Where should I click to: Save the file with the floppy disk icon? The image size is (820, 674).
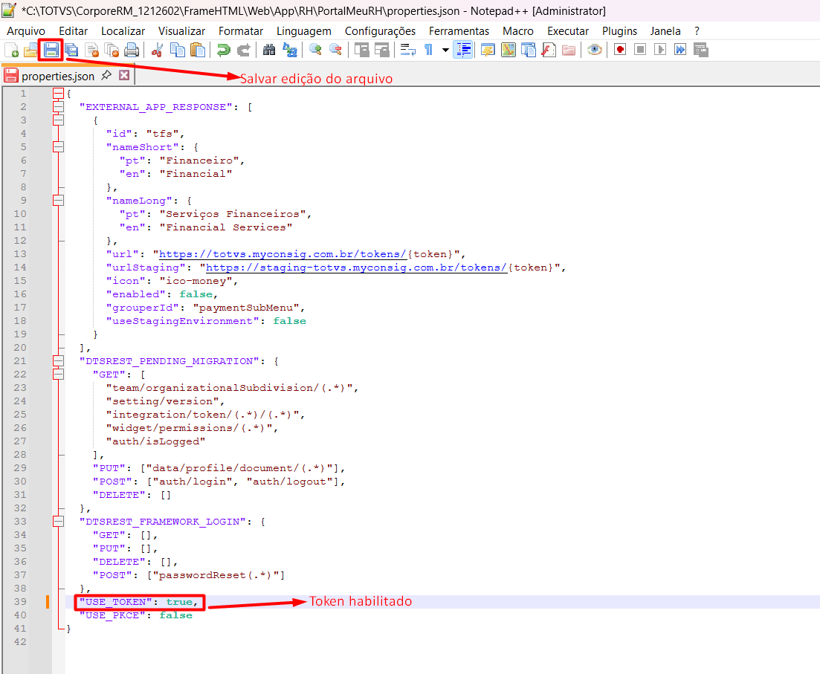coord(51,51)
